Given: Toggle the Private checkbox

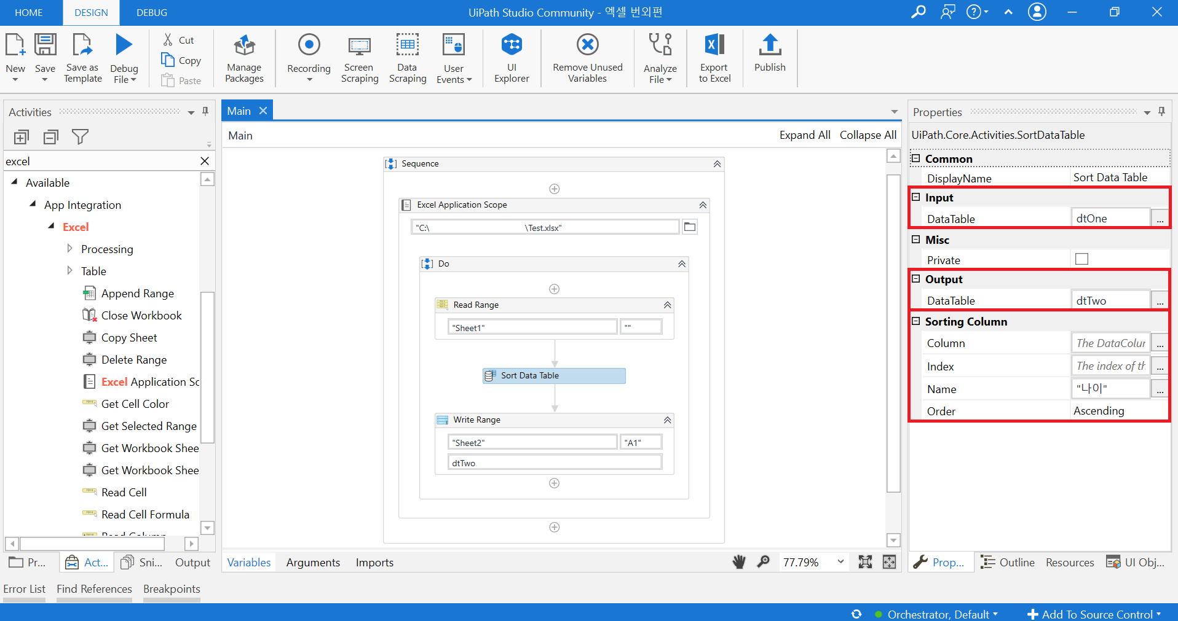Looking at the screenshot, I should point(1081,259).
